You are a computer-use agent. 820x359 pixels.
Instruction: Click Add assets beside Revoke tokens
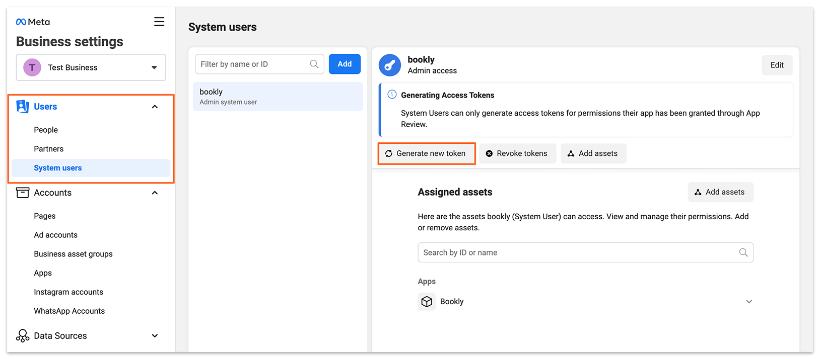pos(593,153)
